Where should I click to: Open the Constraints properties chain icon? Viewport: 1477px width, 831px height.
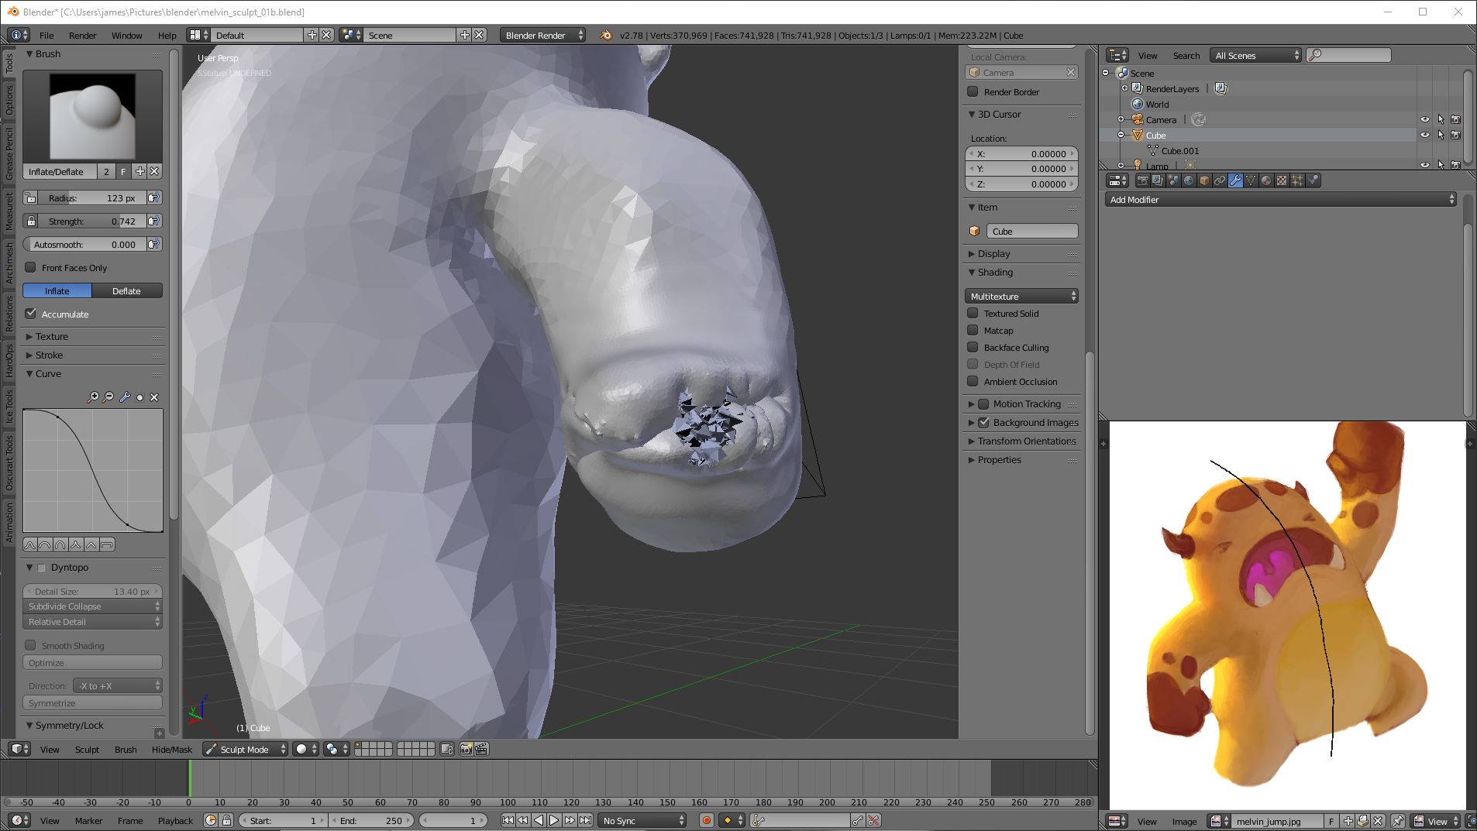[1220, 180]
